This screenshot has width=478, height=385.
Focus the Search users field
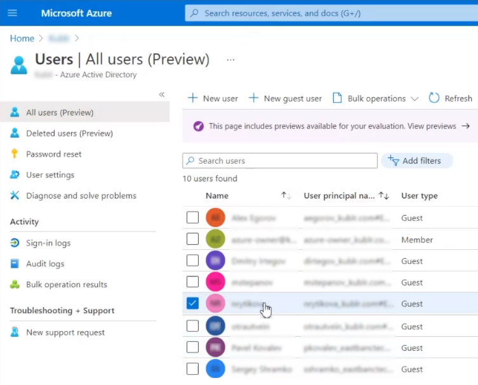280,160
